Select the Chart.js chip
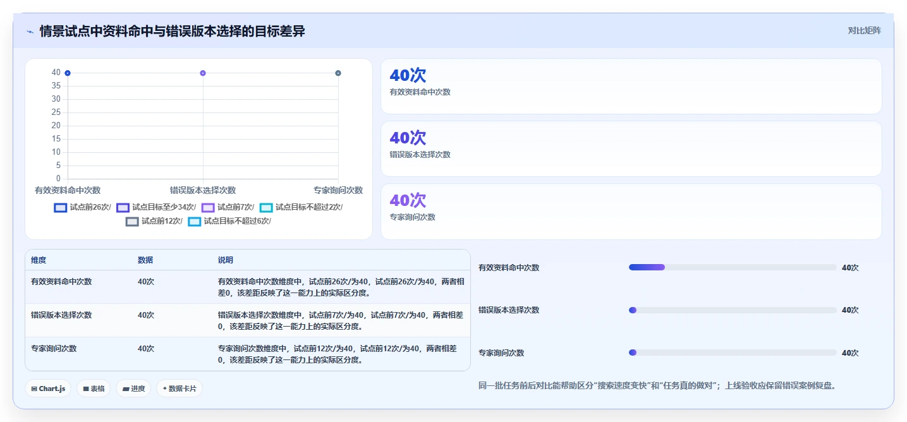Viewport: 907px width, 422px height. click(x=49, y=389)
